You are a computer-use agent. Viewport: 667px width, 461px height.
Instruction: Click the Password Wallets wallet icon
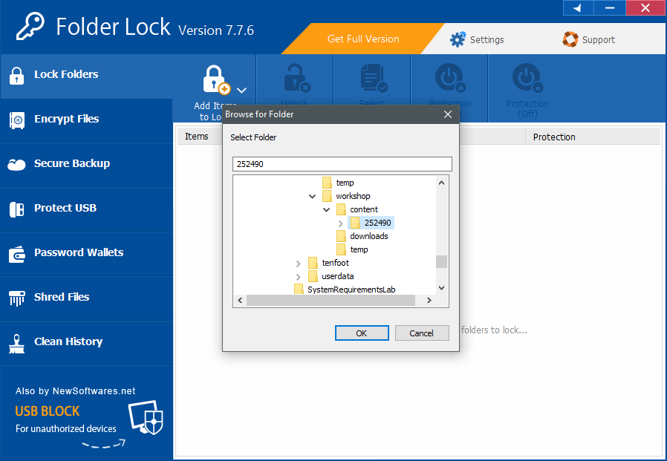click(x=17, y=255)
